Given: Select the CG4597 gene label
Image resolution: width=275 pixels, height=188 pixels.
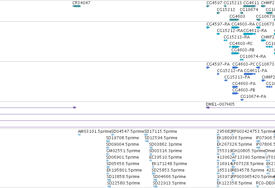Looking at the screenshot, I should [x=214, y=3].
